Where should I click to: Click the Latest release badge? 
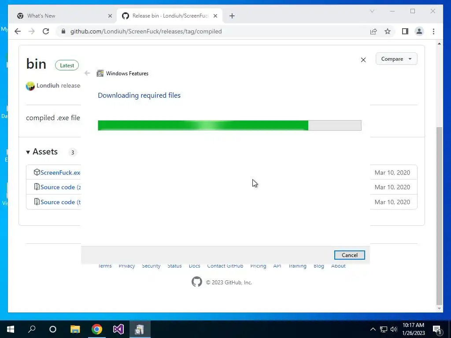click(x=67, y=66)
